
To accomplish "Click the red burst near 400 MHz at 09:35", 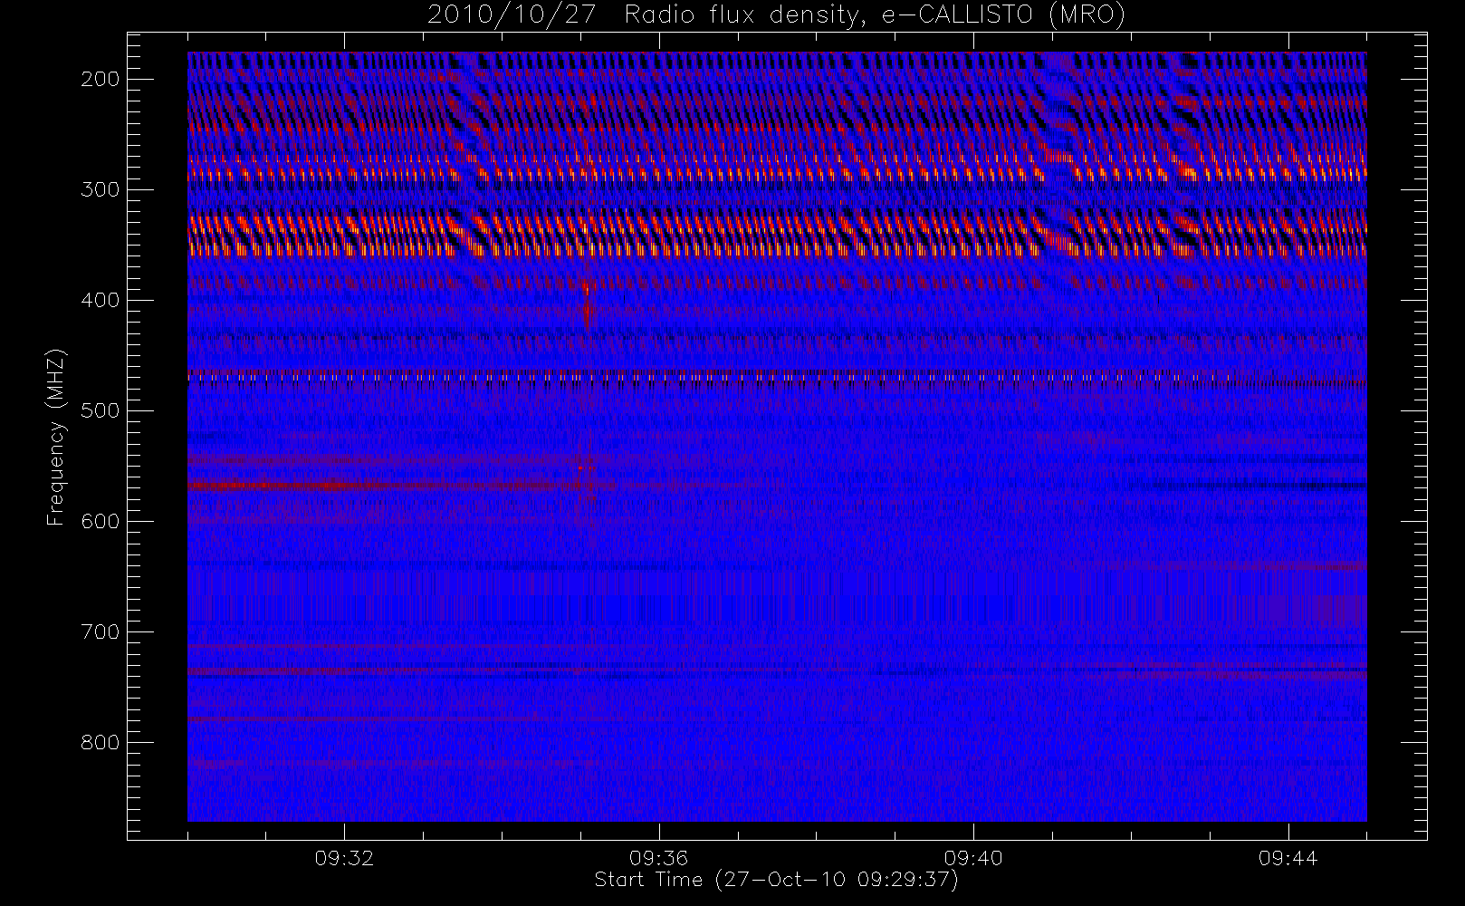I will 588,304.
